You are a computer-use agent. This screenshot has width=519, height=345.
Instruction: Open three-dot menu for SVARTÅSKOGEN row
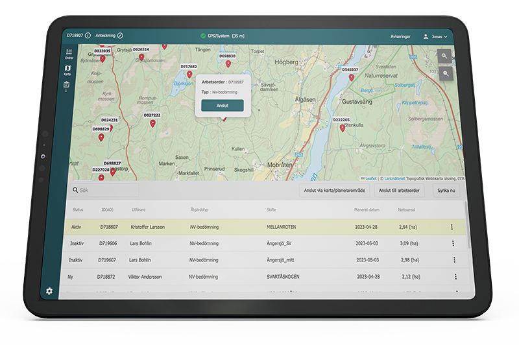click(x=455, y=276)
